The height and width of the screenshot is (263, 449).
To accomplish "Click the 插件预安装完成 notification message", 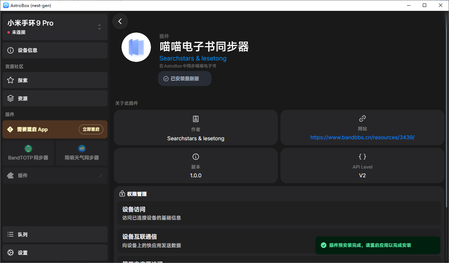I will point(370,246).
